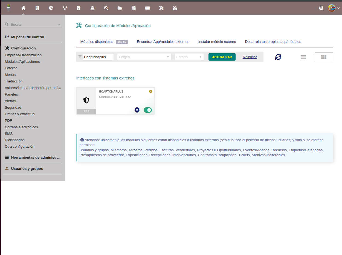Open Módulos/Aplicaciones in sidebar

(22, 61)
